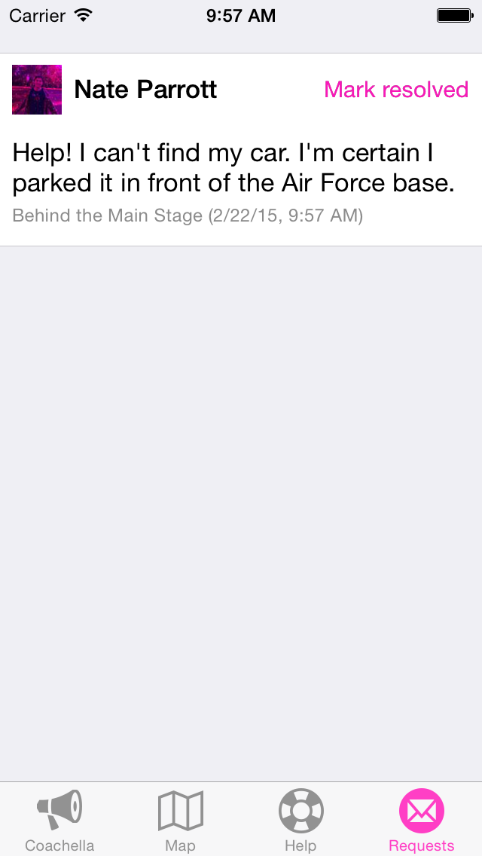Tap the pink envelope Requests icon
Screen dimensions: 482x856
[422, 811]
